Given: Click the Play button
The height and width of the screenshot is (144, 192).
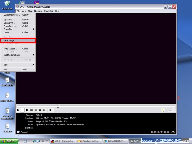Looking at the screenshot, I should 18,110.
